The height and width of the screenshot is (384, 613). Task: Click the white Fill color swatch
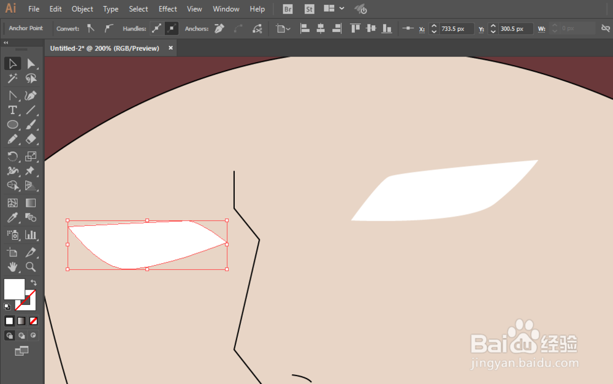13,288
